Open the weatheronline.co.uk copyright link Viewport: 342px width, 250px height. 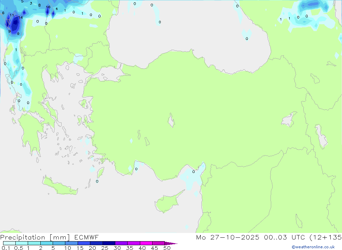313,247
